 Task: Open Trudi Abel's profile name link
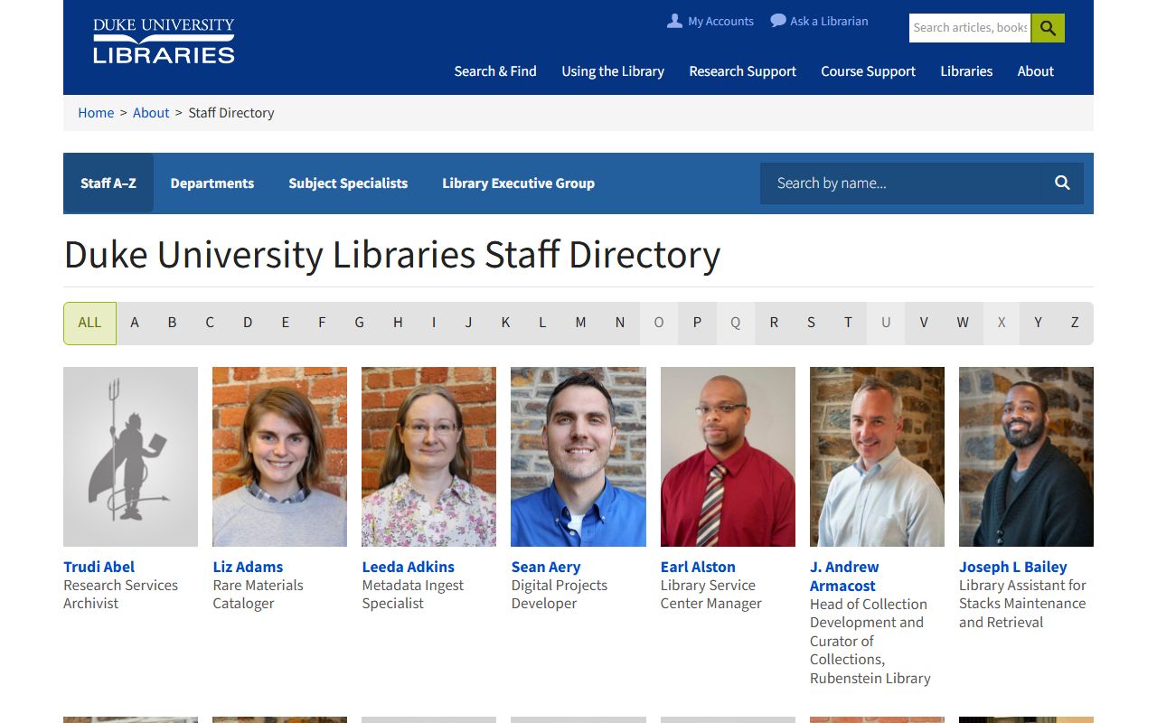click(x=99, y=567)
